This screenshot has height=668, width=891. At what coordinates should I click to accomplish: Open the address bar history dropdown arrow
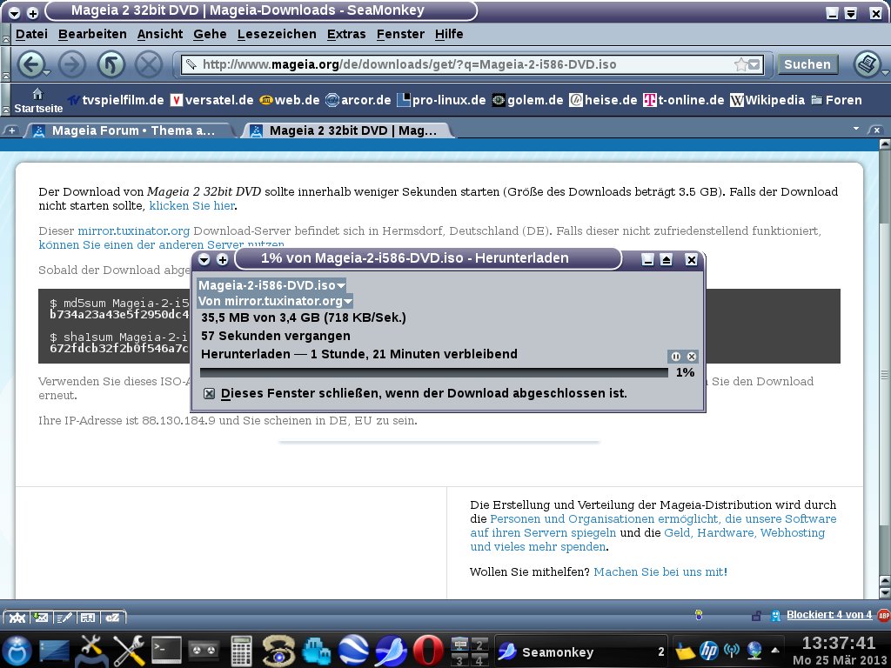754,64
